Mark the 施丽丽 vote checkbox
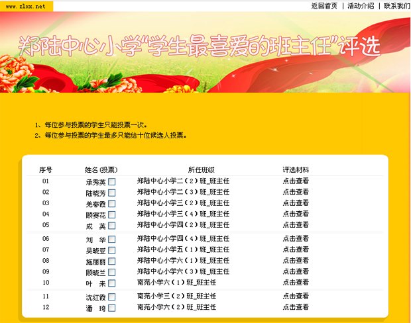This screenshot has width=411, height=323. pos(112,261)
